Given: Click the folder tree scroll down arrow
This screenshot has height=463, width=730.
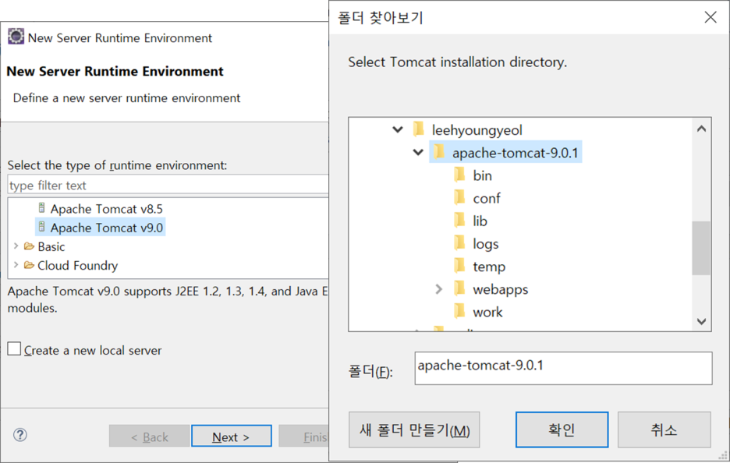Looking at the screenshot, I should (x=702, y=321).
